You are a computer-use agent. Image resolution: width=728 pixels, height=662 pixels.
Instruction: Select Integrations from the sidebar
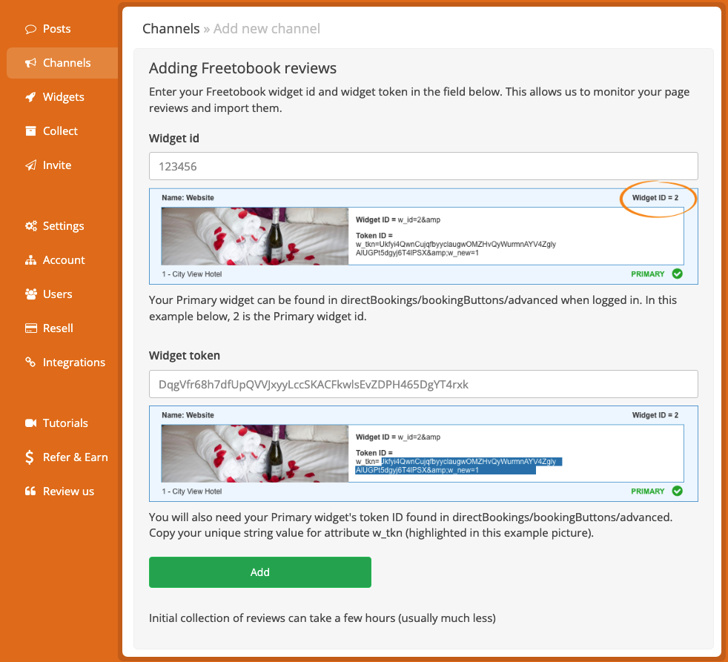[62, 362]
